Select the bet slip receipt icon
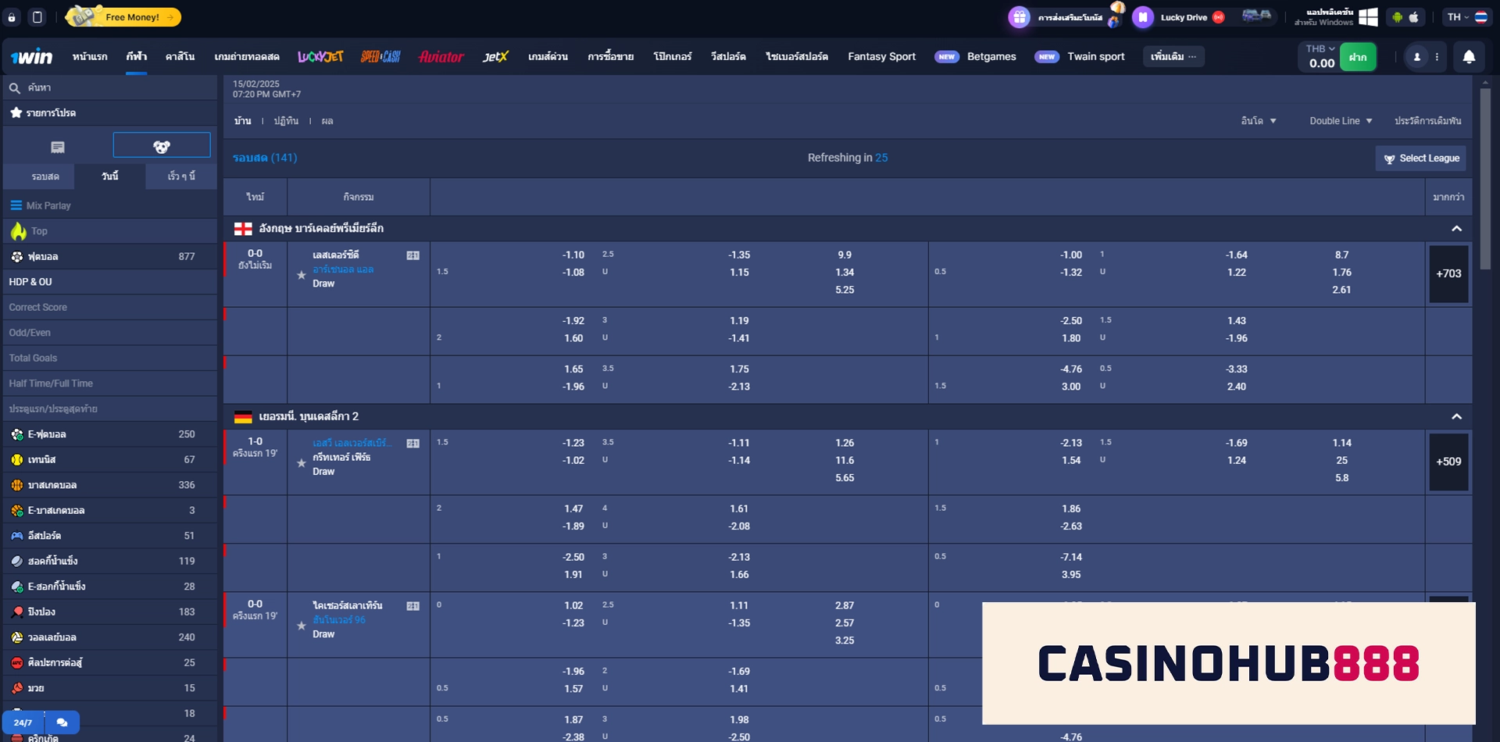The width and height of the screenshot is (1500, 742). point(58,147)
